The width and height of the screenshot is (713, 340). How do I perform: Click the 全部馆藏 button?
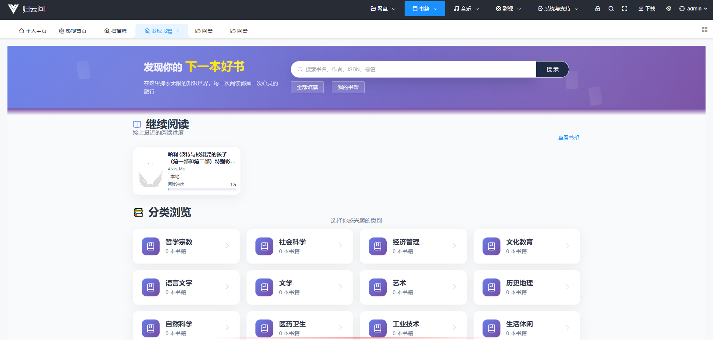307,87
